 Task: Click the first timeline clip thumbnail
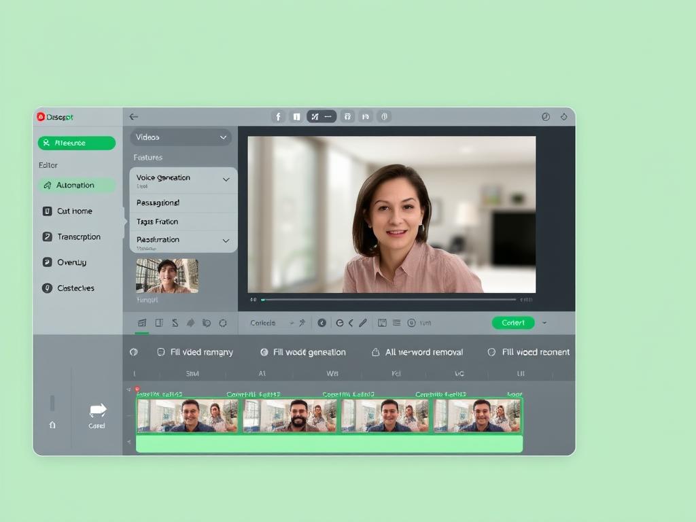(x=188, y=416)
